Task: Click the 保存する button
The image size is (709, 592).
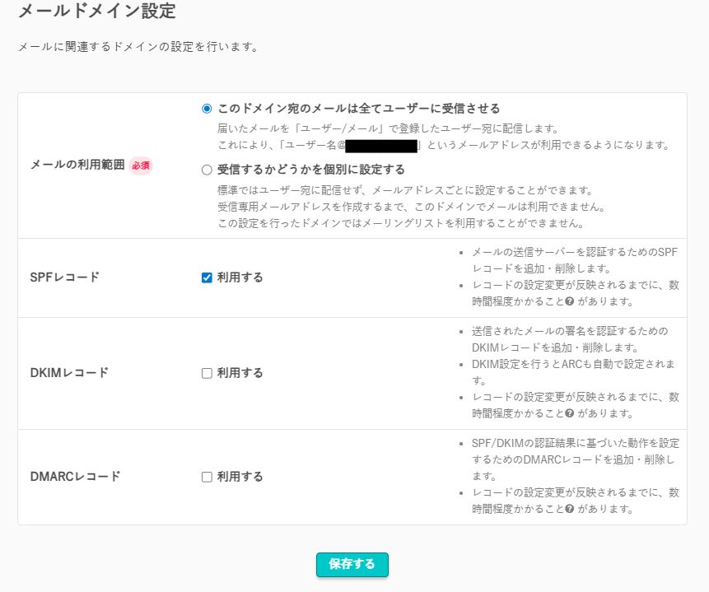Action: [x=352, y=564]
